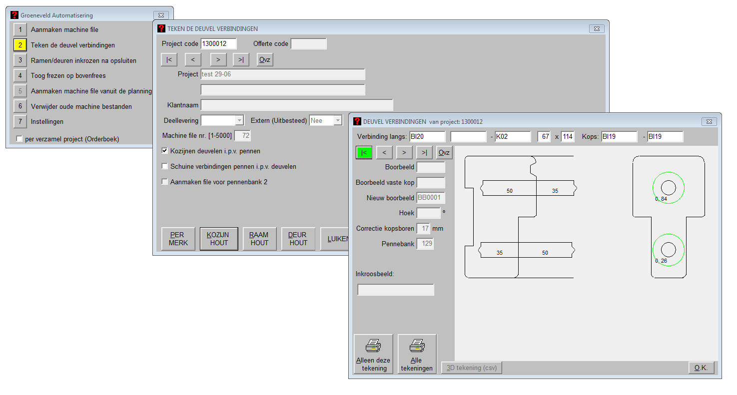
Task: Toggle per verzamel project (Orderboek) checkbox
Action: coord(19,139)
